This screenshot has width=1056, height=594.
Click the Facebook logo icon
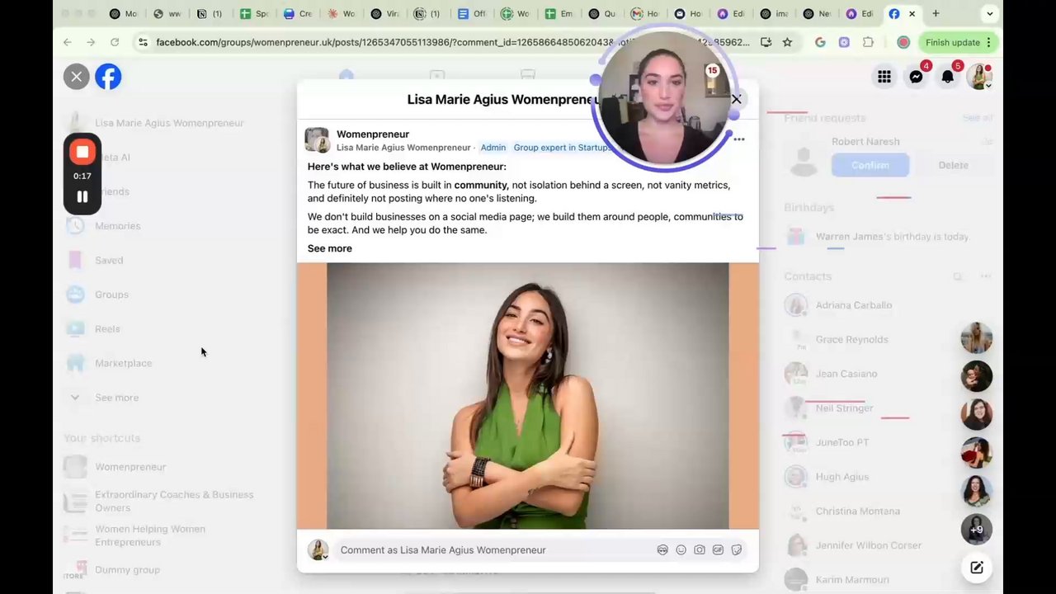[108, 77]
